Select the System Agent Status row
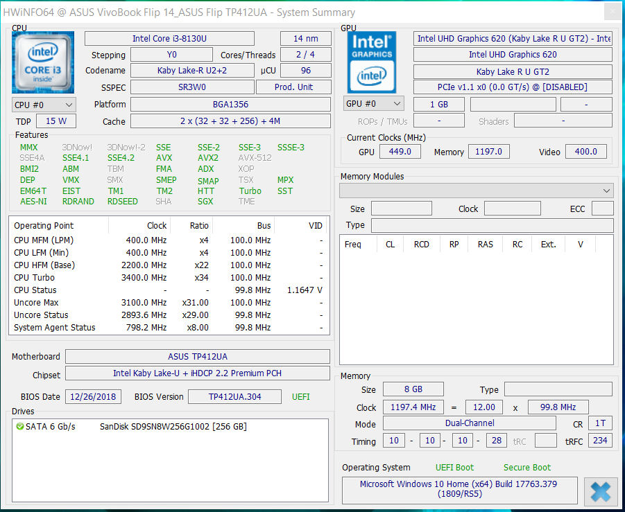 [168, 327]
